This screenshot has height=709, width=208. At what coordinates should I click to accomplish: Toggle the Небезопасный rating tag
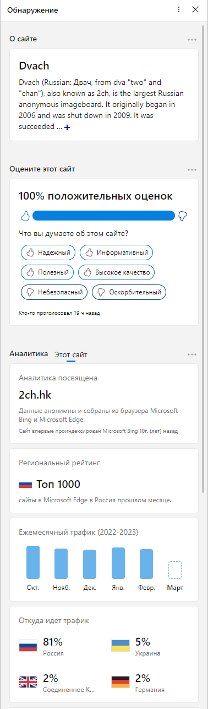(54, 292)
